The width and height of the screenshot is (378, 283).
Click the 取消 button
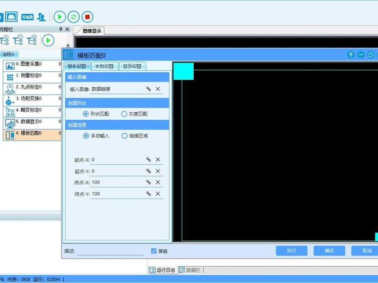point(365,251)
